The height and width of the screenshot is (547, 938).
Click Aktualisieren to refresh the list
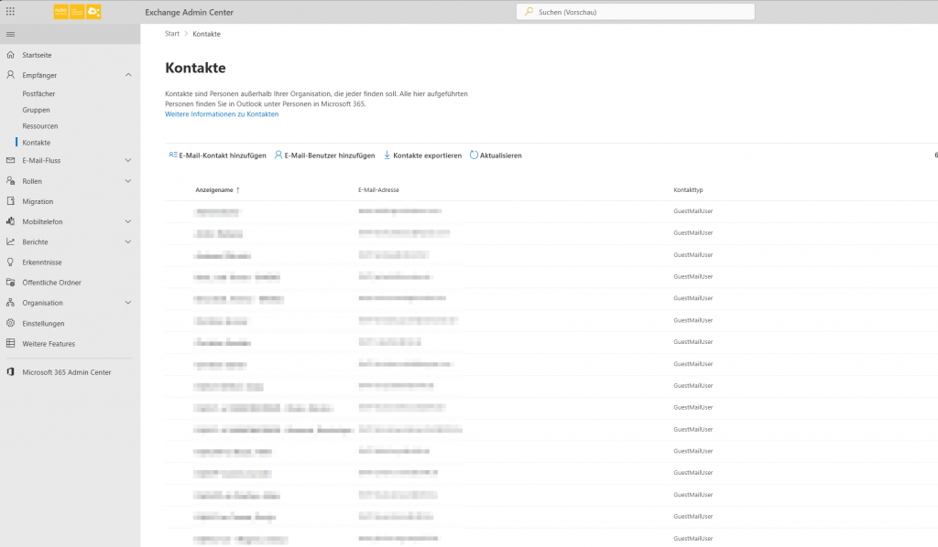(x=496, y=156)
